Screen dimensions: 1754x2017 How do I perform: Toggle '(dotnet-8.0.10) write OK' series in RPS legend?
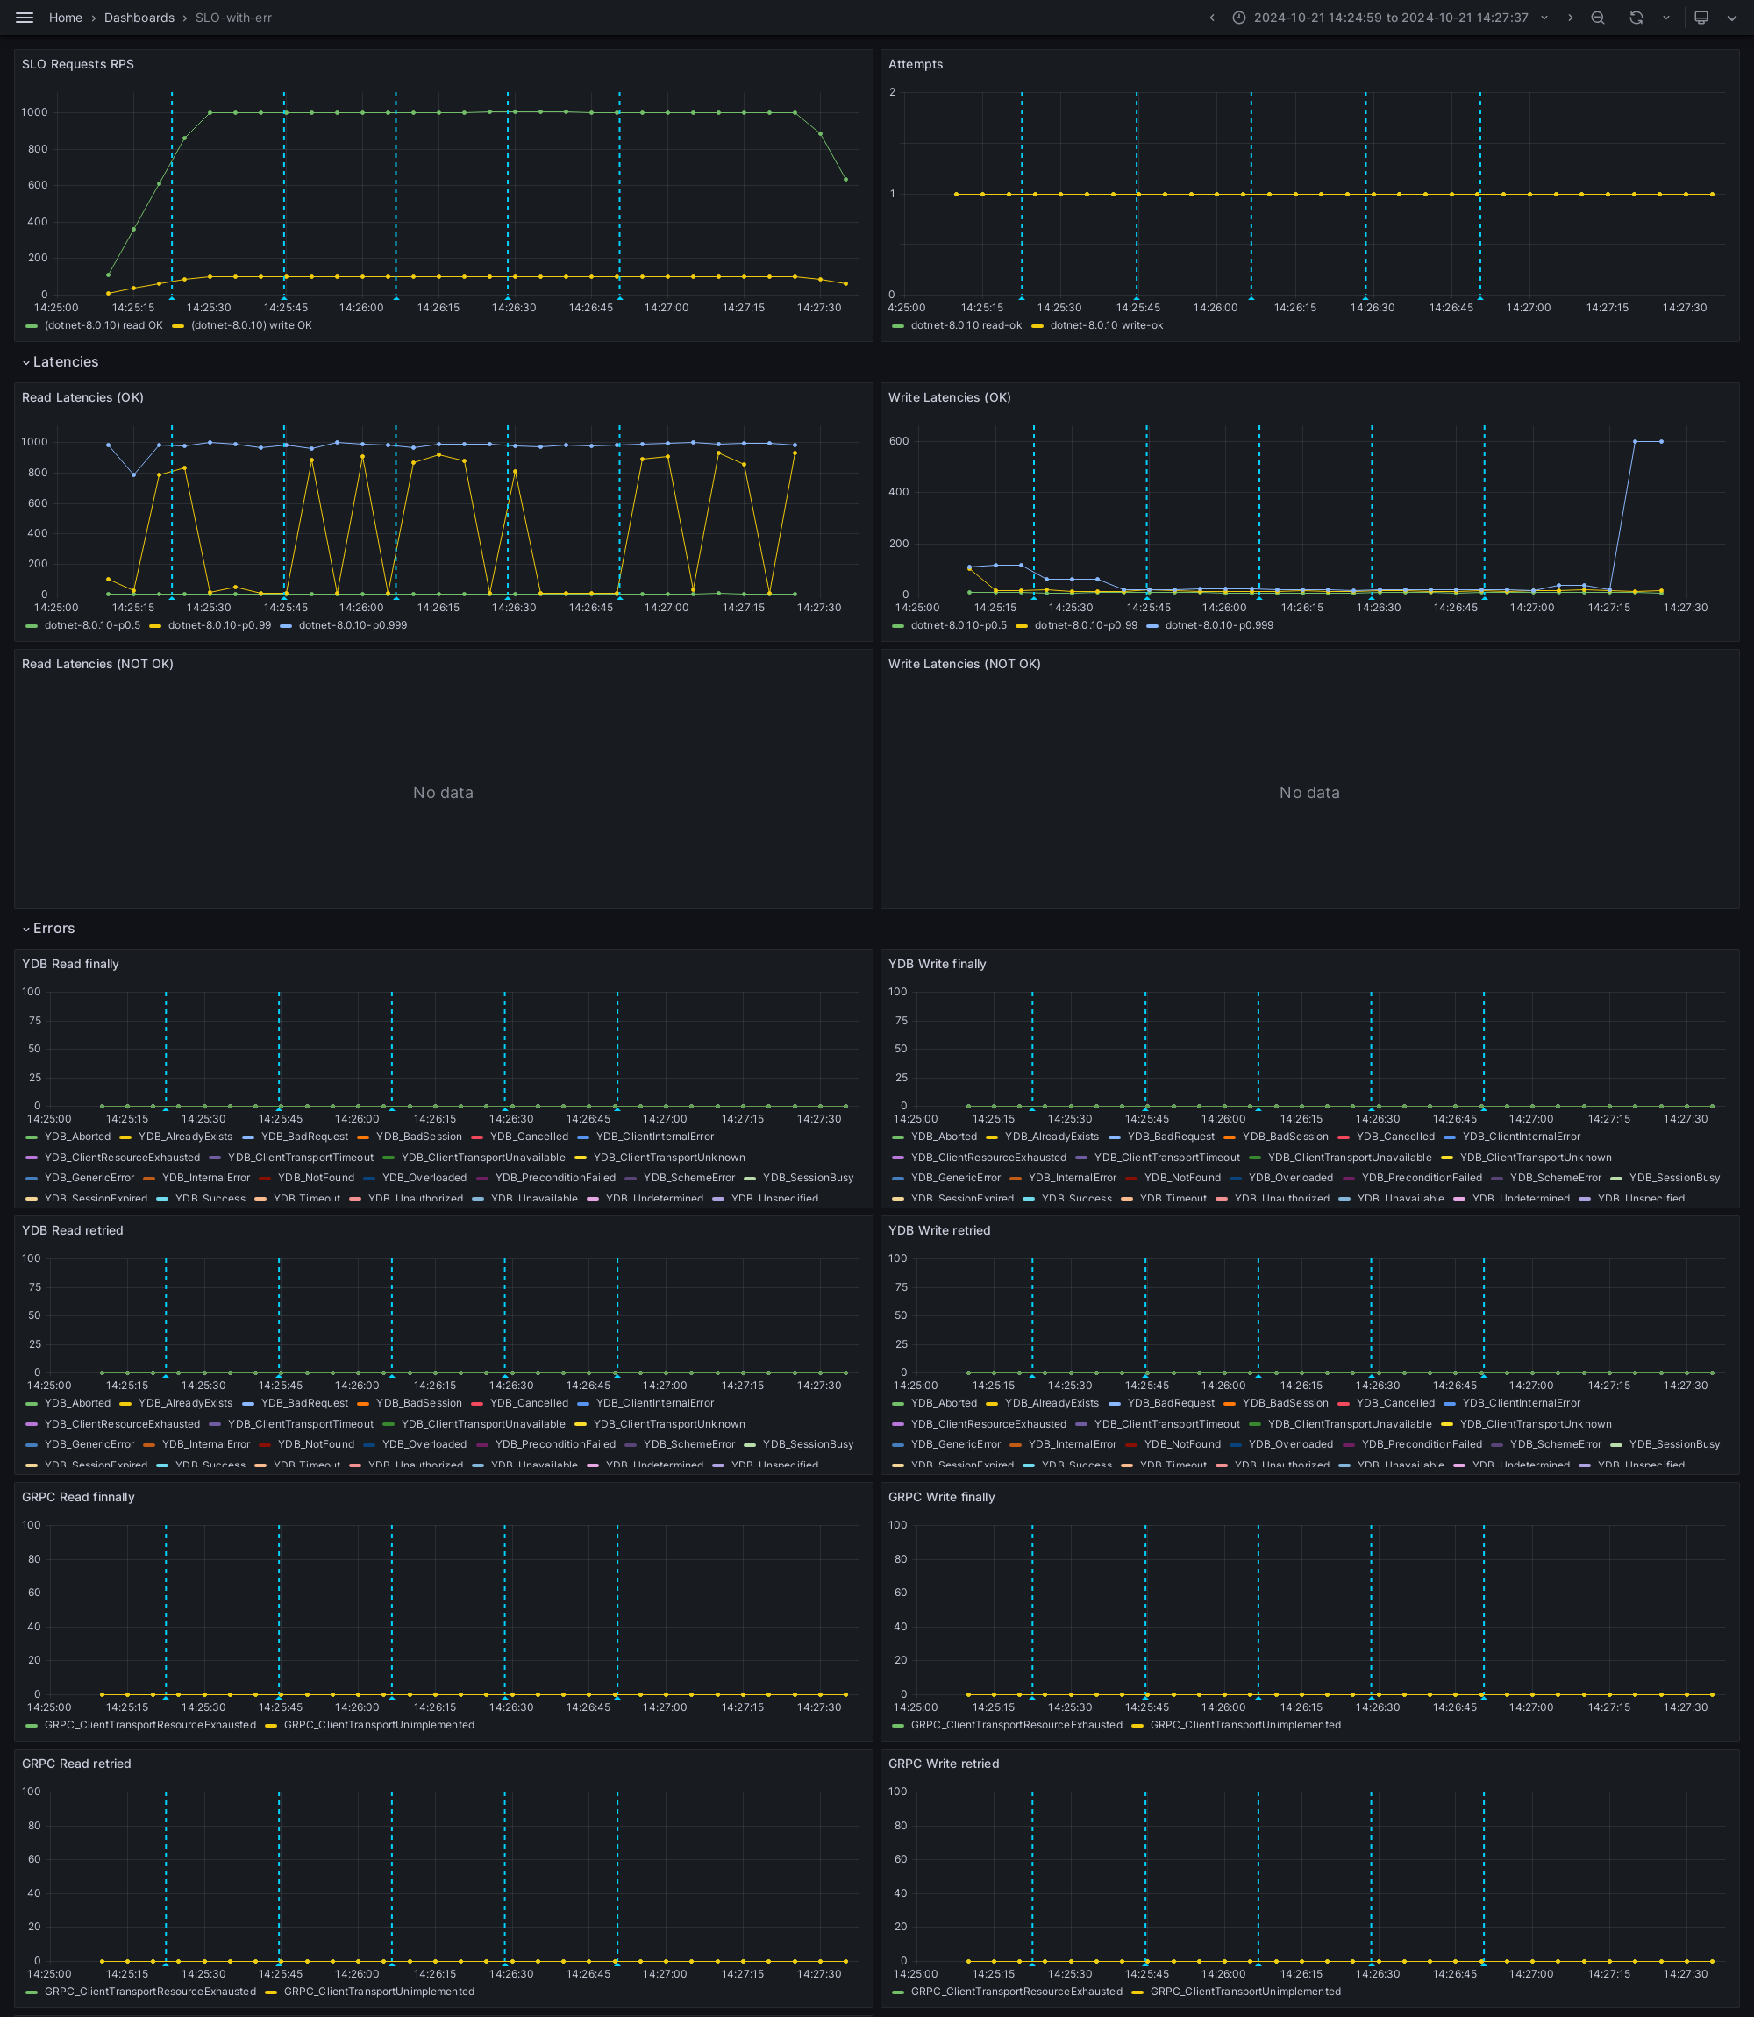252,326
